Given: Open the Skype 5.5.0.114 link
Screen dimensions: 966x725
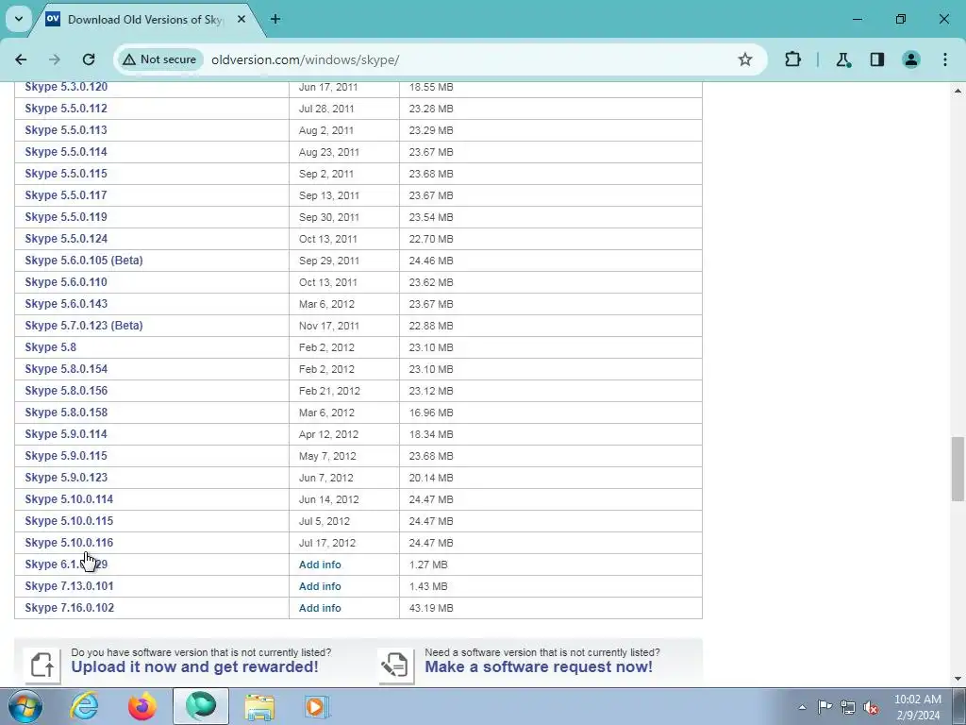Looking at the screenshot, I should click(66, 152).
